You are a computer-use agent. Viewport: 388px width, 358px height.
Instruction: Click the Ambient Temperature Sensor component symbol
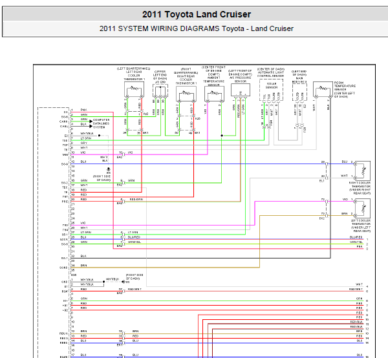coord(214,94)
